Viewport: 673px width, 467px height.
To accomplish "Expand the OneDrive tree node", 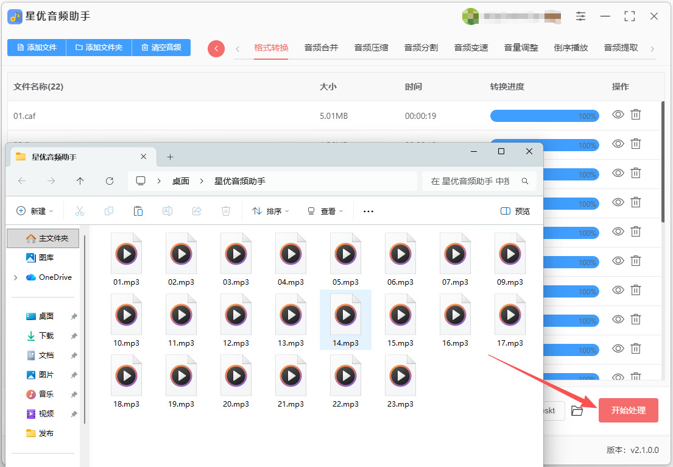I will [16, 277].
